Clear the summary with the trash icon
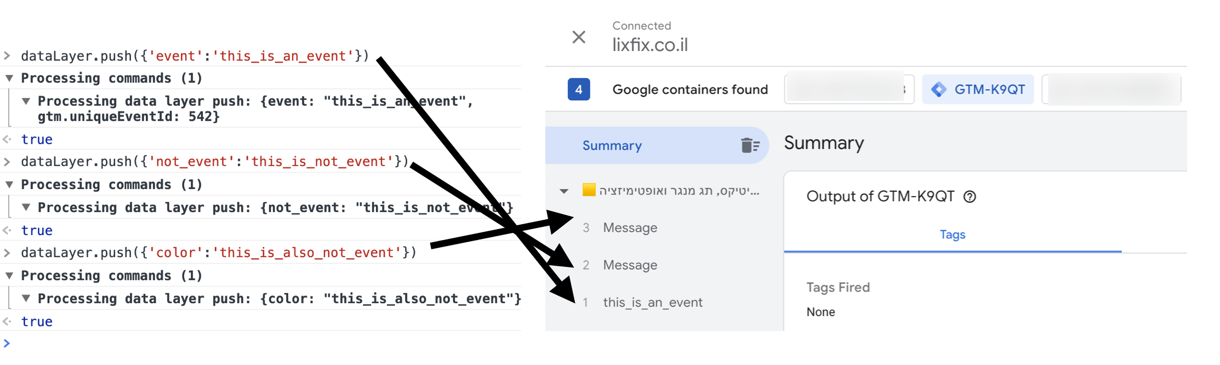This screenshot has height=365, width=1220. (750, 145)
